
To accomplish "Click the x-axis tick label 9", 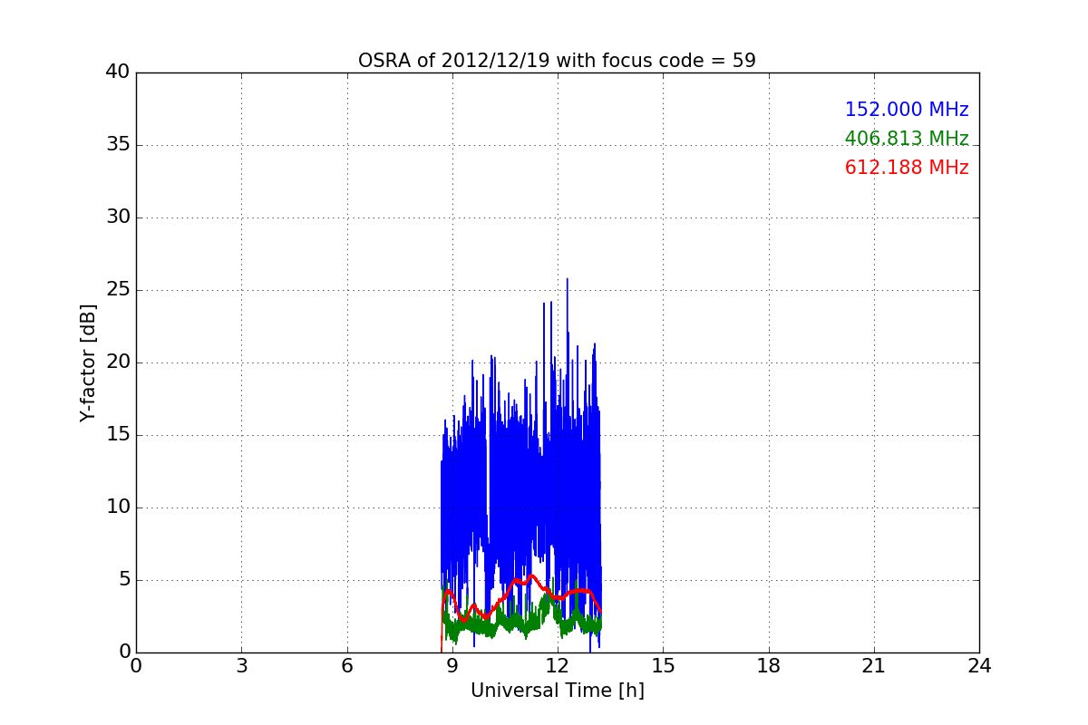I will [452, 666].
